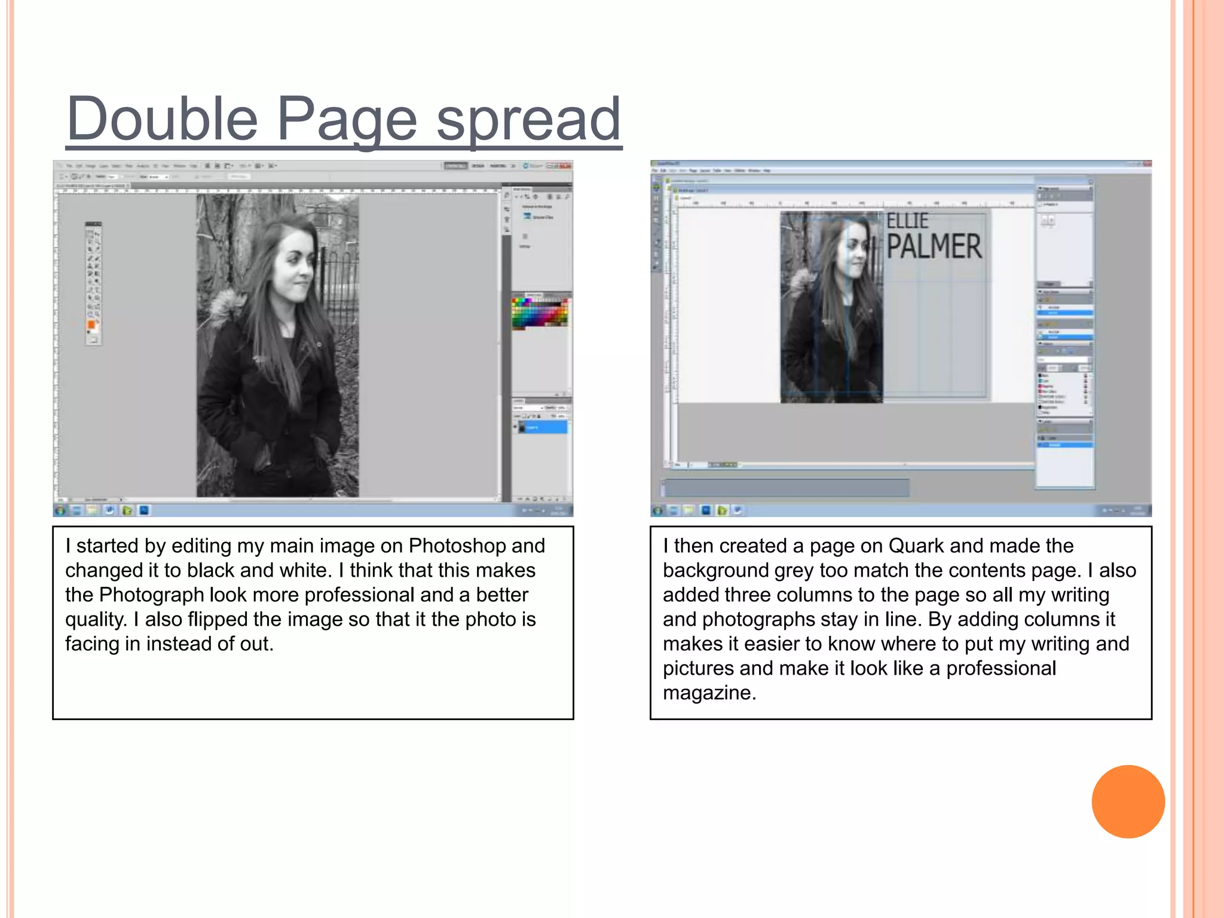Screen dimensions: 1224x918
Task: Click the Opacity field in Photoshop's Layers panel
Action: [560, 408]
